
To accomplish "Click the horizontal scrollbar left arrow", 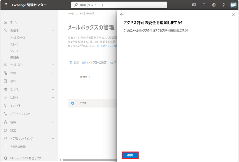I will pos(60,160).
